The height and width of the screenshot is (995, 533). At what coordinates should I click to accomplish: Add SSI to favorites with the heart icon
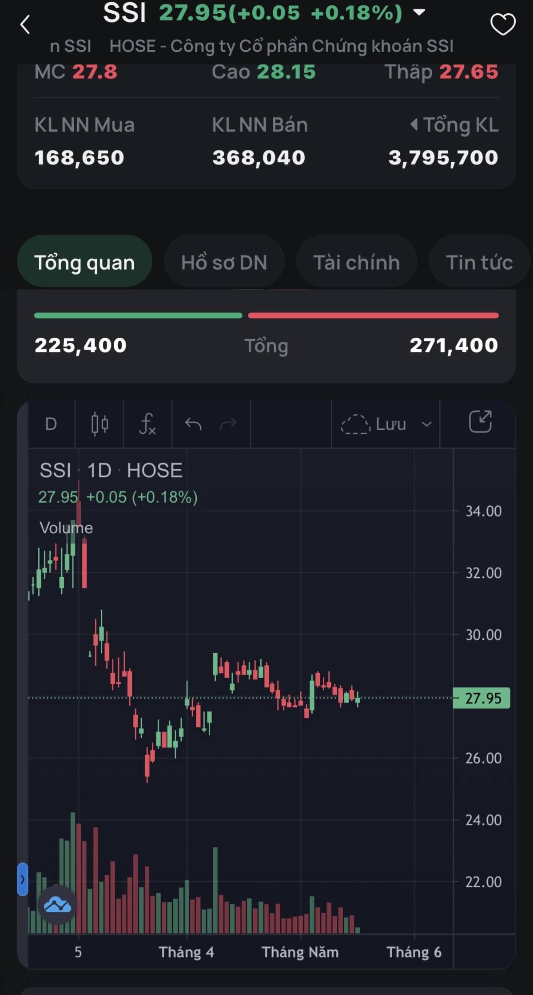click(x=503, y=24)
